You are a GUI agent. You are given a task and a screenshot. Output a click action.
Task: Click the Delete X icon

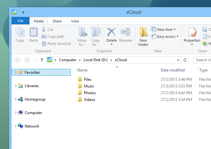coord(111,32)
